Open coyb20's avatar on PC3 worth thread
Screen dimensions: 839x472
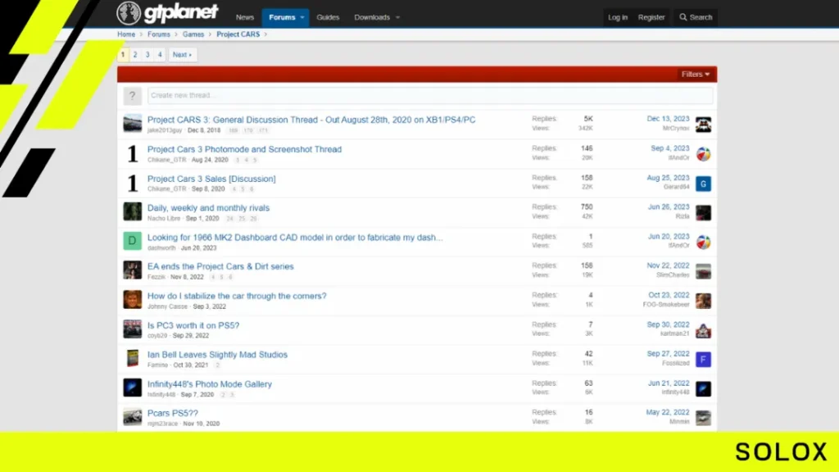pyautogui.click(x=132, y=329)
